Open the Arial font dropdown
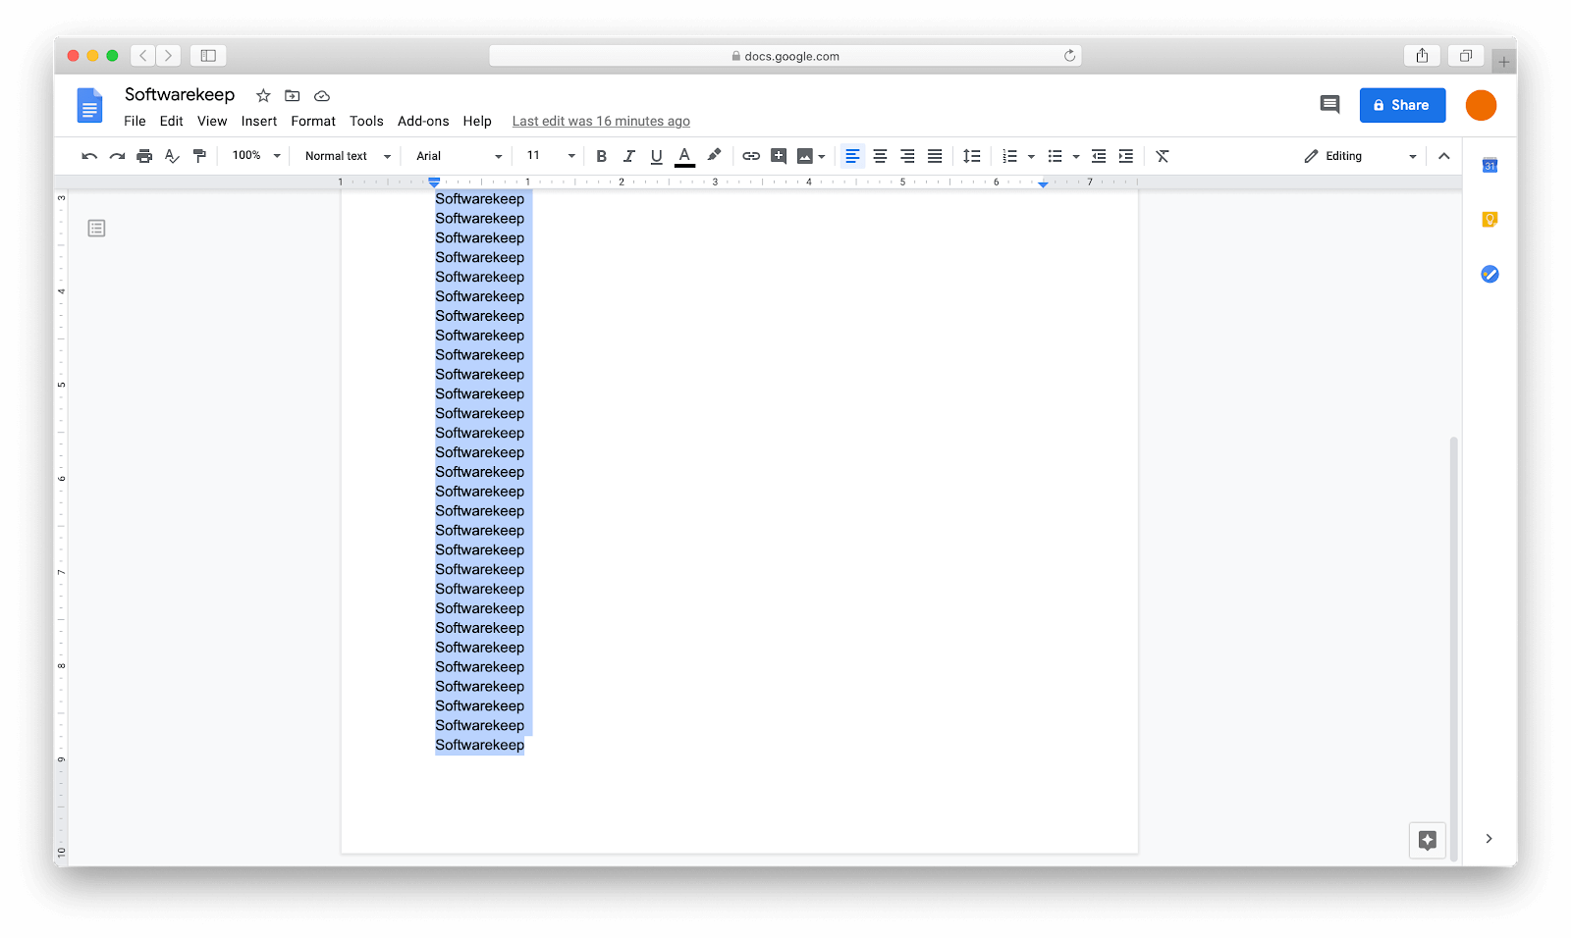Screen dimensions: 1571x938 [459, 156]
